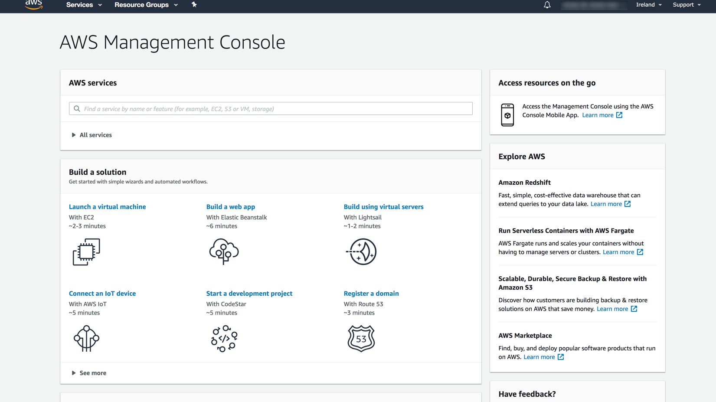Open the blurred account name menu
Image resolution: width=716 pixels, height=402 pixels.
(x=593, y=5)
